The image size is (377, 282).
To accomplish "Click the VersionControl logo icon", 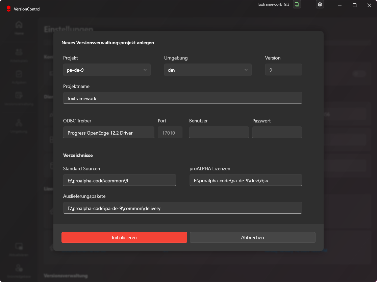I will click(x=8, y=9).
